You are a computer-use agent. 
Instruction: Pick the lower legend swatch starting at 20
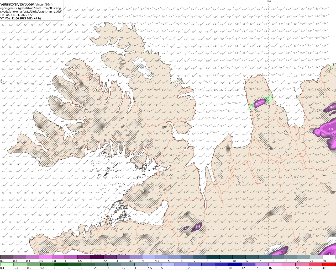pos(303,264)
